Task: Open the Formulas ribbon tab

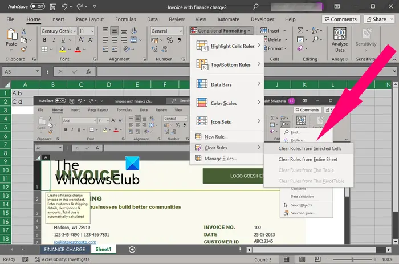Action: pyautogui.click(x=125, y=19)
